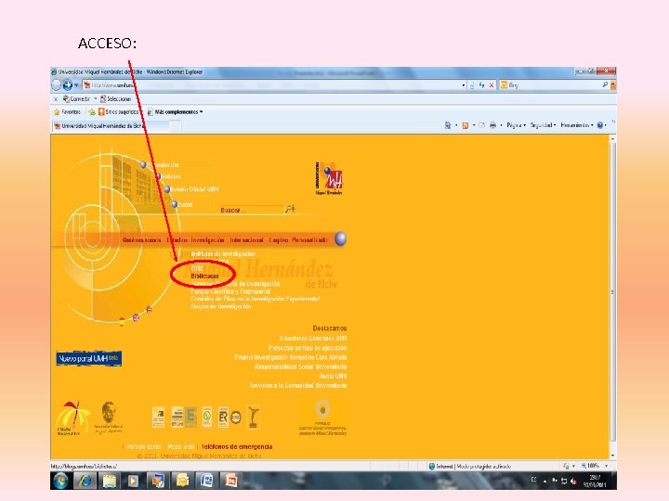Viewport: 669px width, 501px height.
Task: Click the Miguel Hernández portrait logo
Action: (109, 417)
